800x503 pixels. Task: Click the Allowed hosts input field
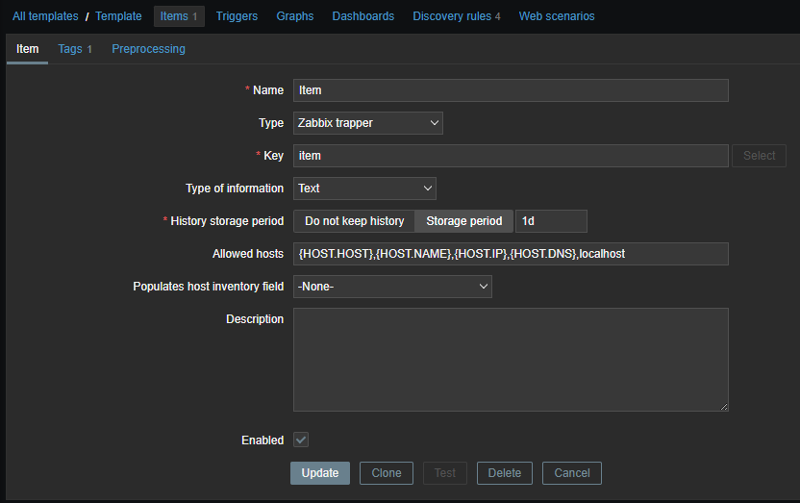[511, 254]
